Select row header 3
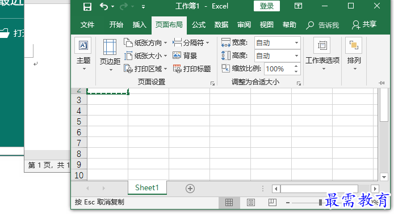This screenshot has width=394, height=218. coord(79,100)
